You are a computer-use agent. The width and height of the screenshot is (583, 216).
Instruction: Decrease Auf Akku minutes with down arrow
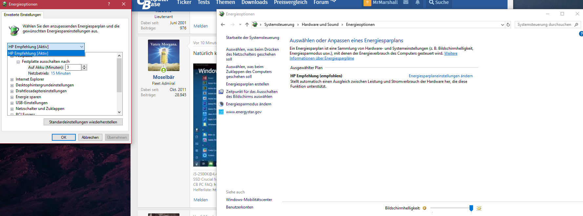click(84, 69)
